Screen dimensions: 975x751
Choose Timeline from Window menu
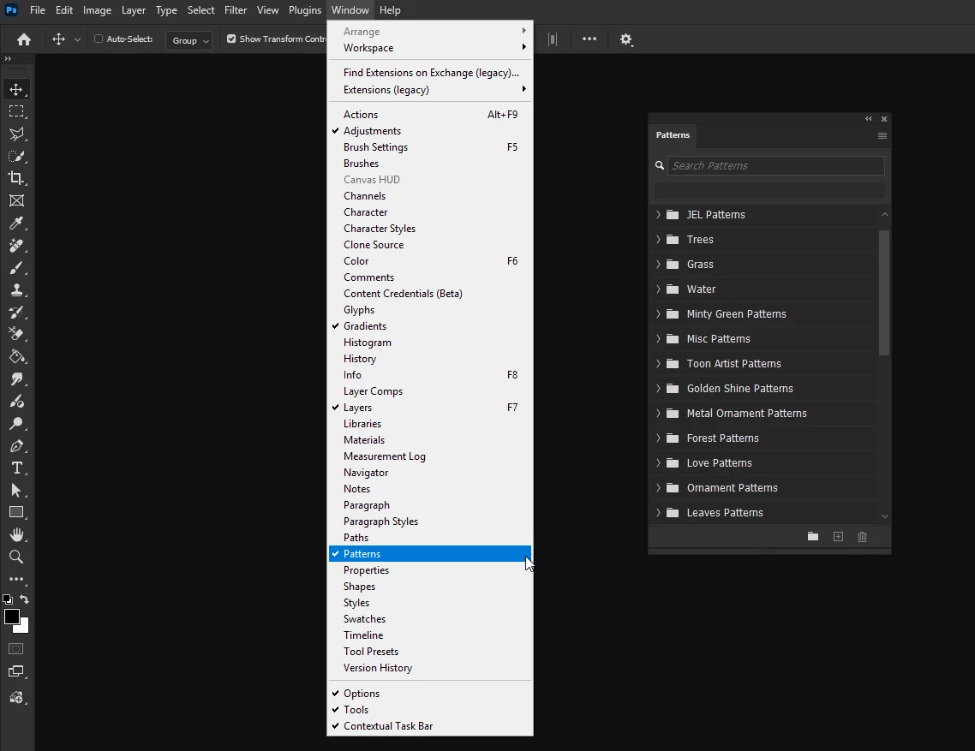(430, 635)
